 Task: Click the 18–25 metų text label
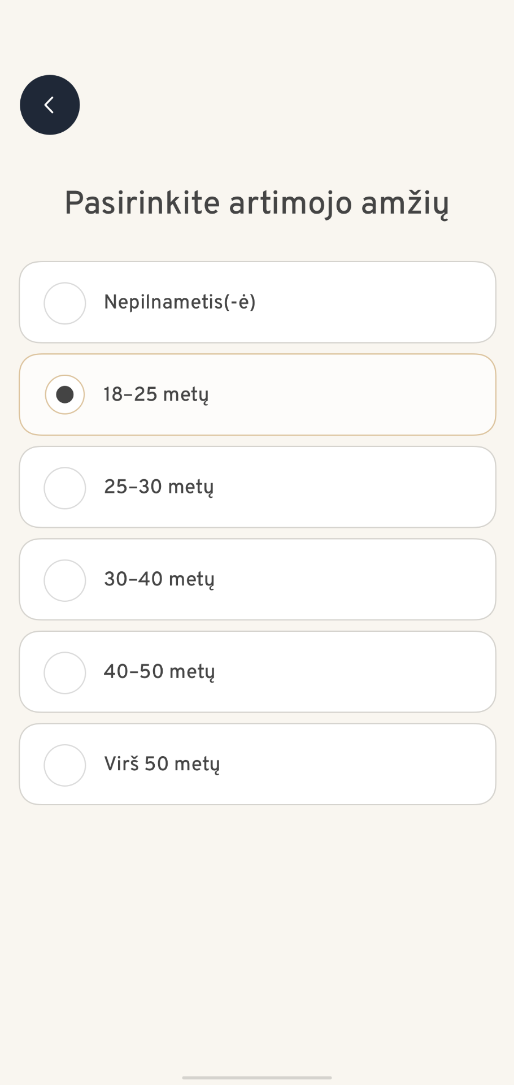pos(156,395)
